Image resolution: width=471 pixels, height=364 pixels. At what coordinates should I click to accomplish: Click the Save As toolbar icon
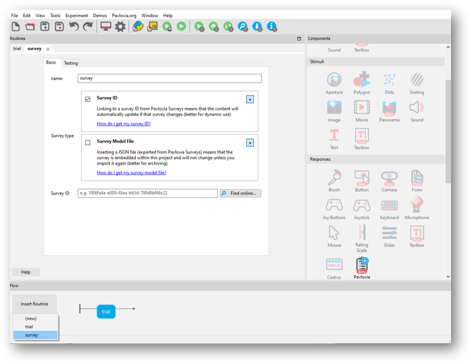tap(59, 26)
